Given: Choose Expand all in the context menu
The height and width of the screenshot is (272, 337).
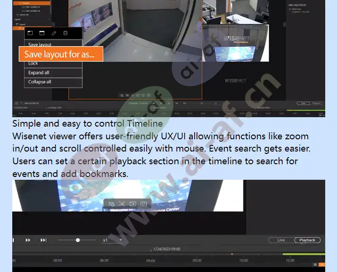Looking at the screenshot, I should tap(53, 73).
